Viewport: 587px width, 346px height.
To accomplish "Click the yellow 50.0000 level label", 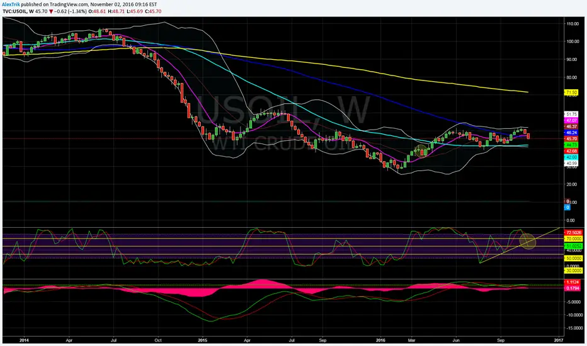I will click(574, 258).
